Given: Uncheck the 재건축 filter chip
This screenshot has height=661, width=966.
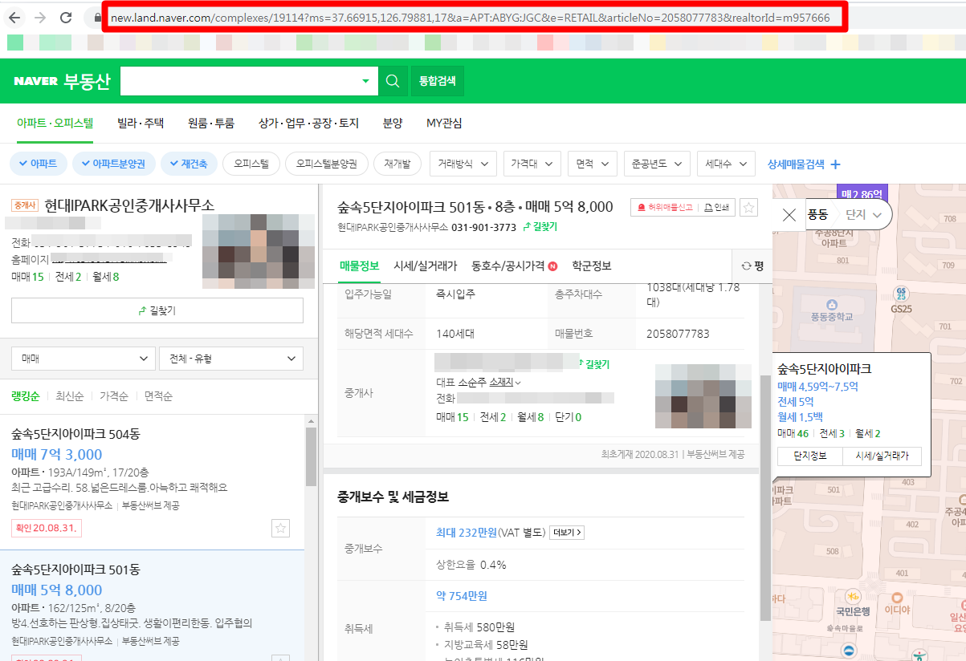Looking at the screenshot, I should coord(189,164).
